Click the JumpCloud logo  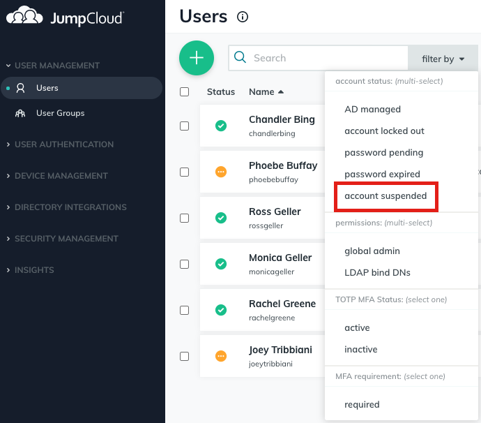[65, 17]
